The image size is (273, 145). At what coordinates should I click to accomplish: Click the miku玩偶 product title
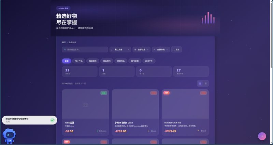69,123
